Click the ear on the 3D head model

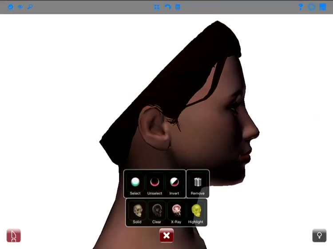[154, 128]
